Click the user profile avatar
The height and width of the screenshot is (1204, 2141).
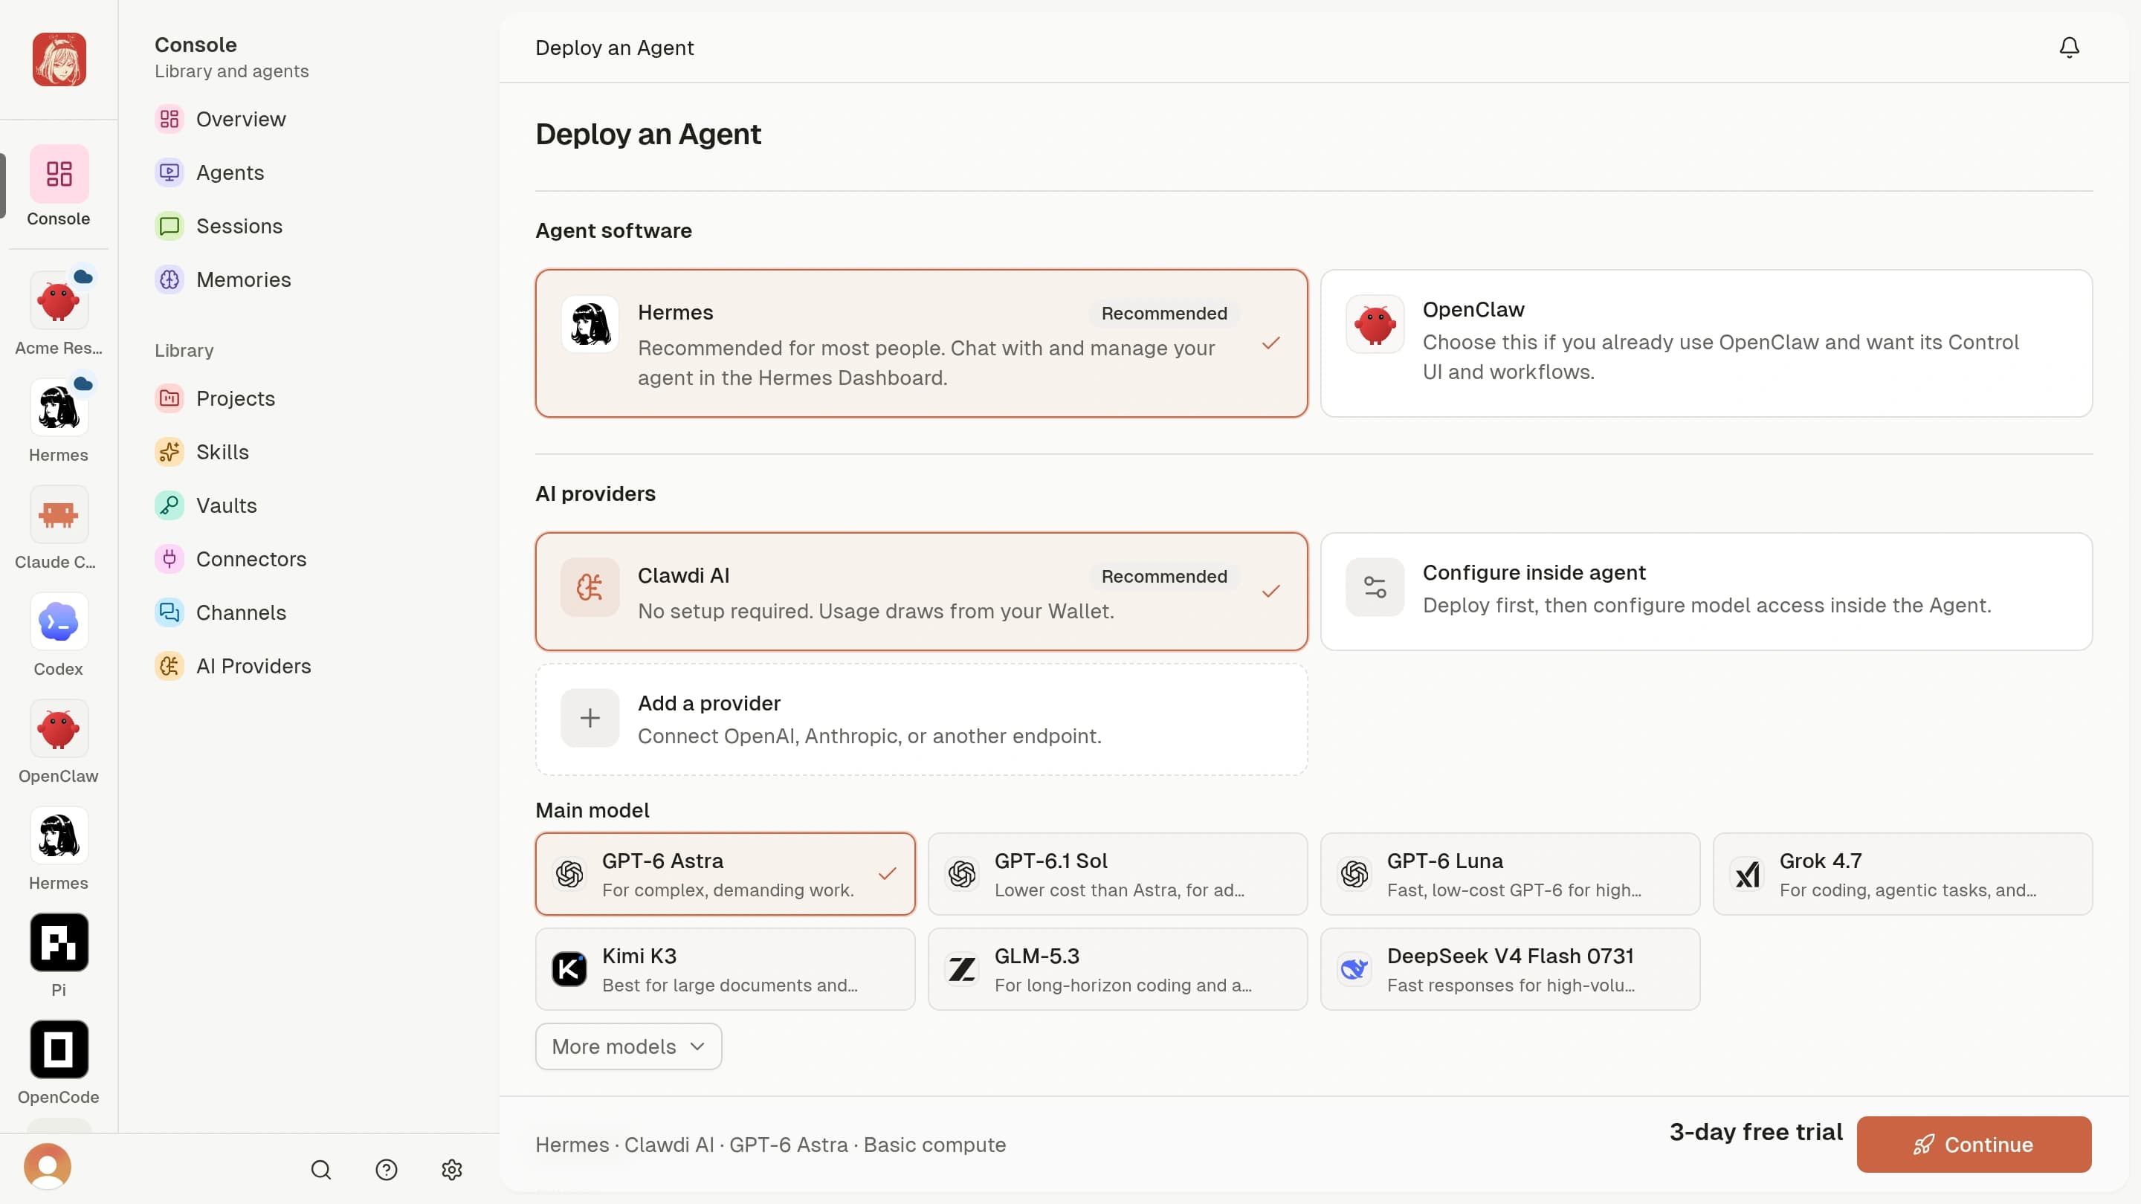pyautogui.click(x=48, y=1168)
